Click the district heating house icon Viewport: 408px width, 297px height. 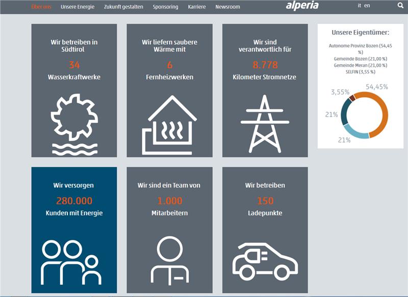point(169,125)
